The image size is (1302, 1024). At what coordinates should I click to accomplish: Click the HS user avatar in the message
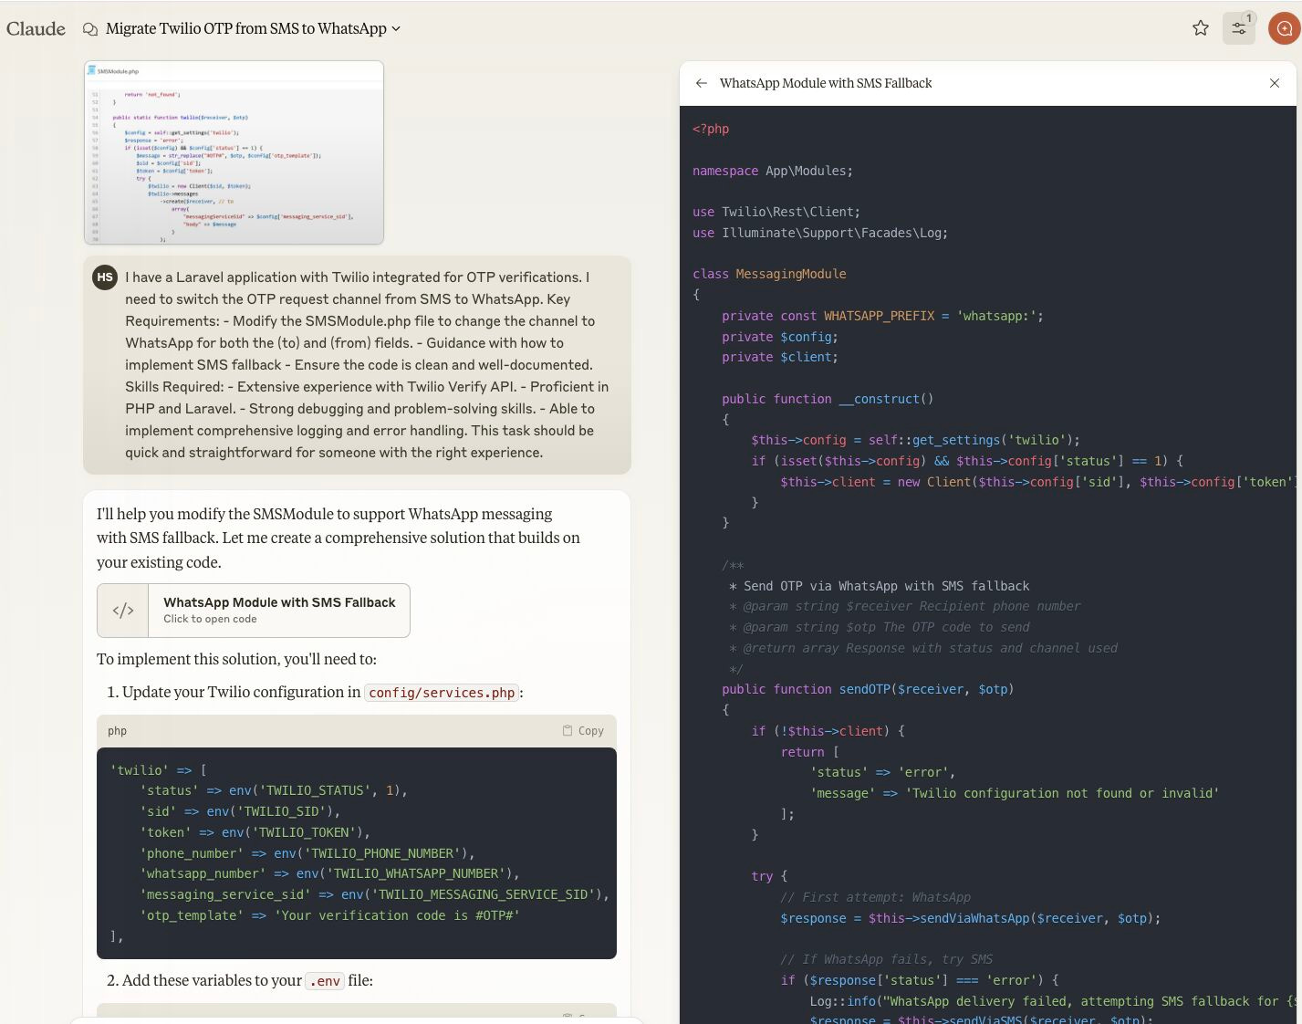coord(105,277)
